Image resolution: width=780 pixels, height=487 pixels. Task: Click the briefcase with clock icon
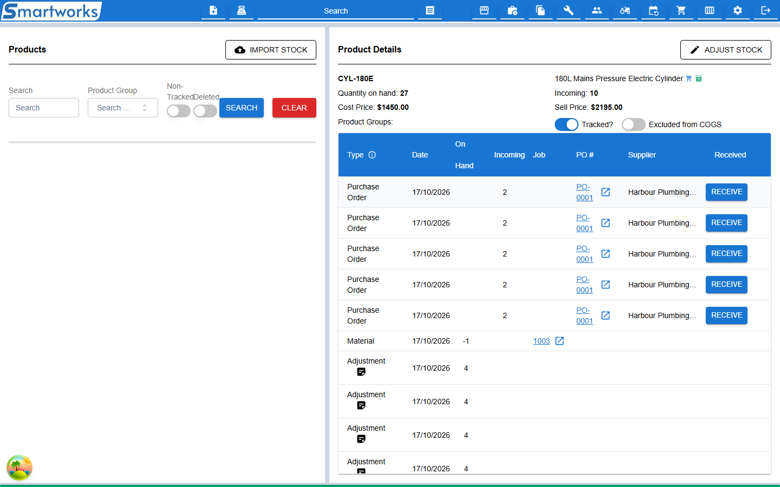point(512,10)
